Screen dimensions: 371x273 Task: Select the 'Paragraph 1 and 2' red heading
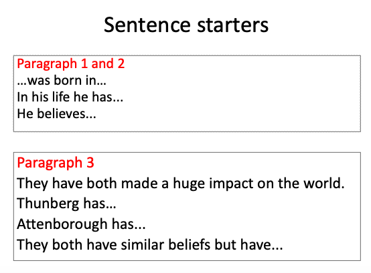[71, 64]
